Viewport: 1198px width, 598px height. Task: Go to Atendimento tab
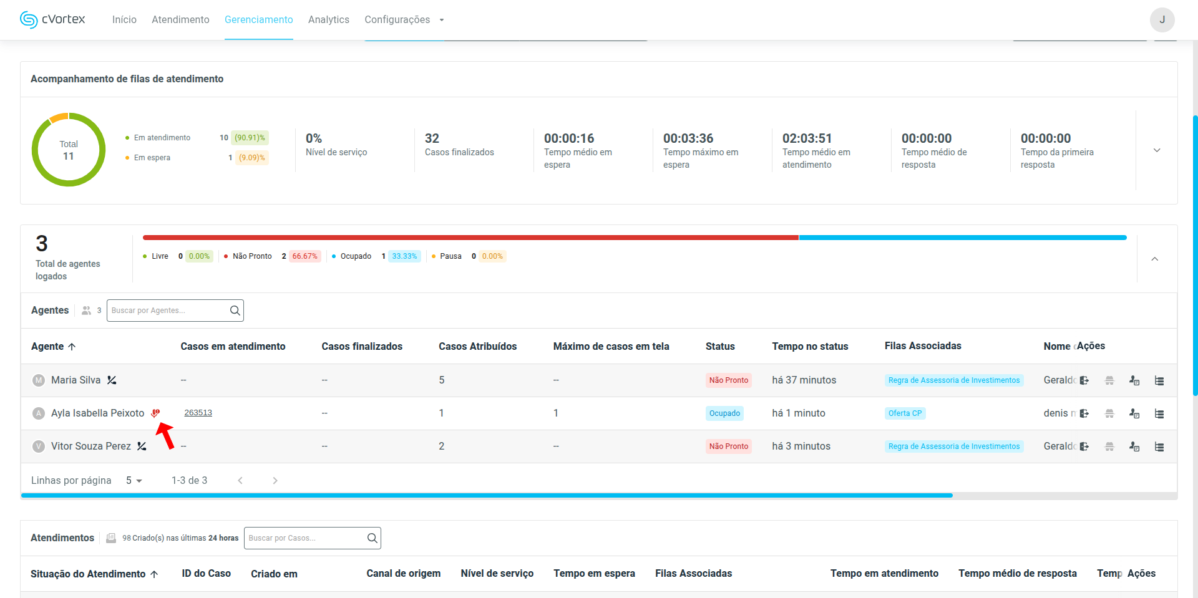[x=180, y=20]
